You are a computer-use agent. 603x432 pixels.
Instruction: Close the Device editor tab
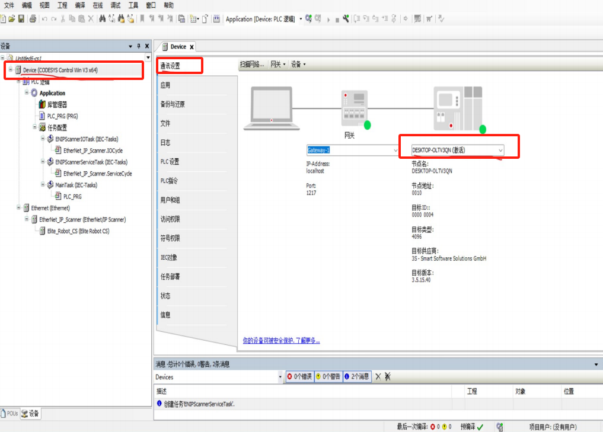pyautogui.click(x=192, y=47)
